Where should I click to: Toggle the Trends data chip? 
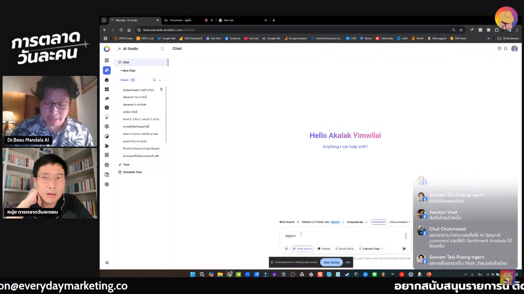(x=324, y=249)
